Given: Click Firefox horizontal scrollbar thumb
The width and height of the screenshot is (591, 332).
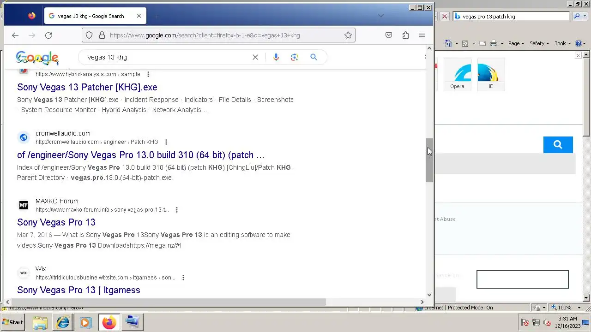Looking at the screenshot, I should click(x=169, y=302).
